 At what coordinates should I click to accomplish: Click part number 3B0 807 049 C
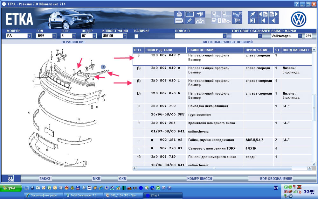pyautogui.click(x=166, y=55)
